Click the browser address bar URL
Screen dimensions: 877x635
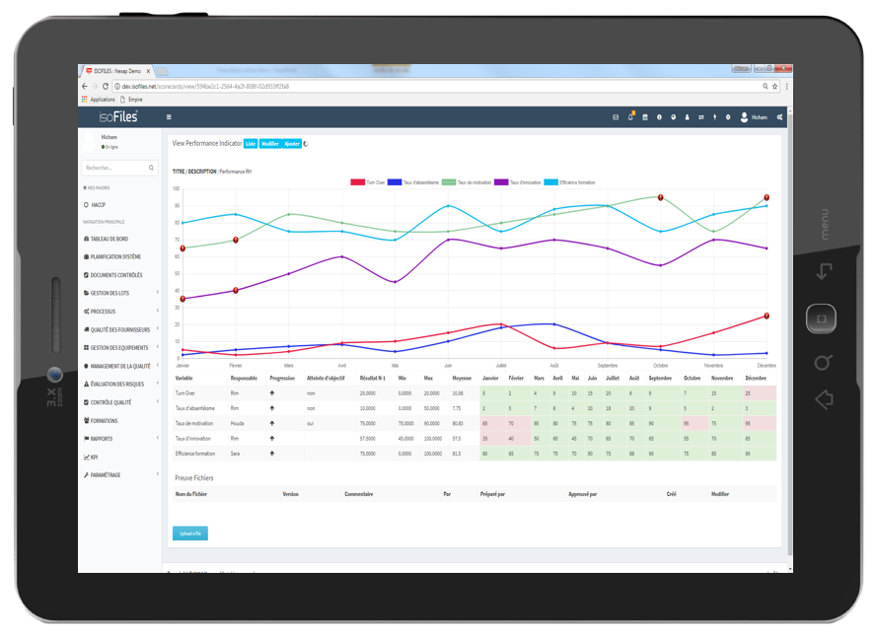tap(205, 86)
